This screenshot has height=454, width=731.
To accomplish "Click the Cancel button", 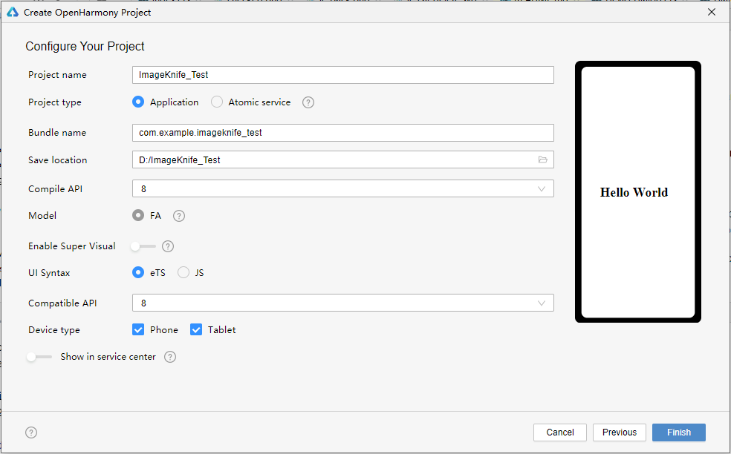I will [x=560, y=432].
